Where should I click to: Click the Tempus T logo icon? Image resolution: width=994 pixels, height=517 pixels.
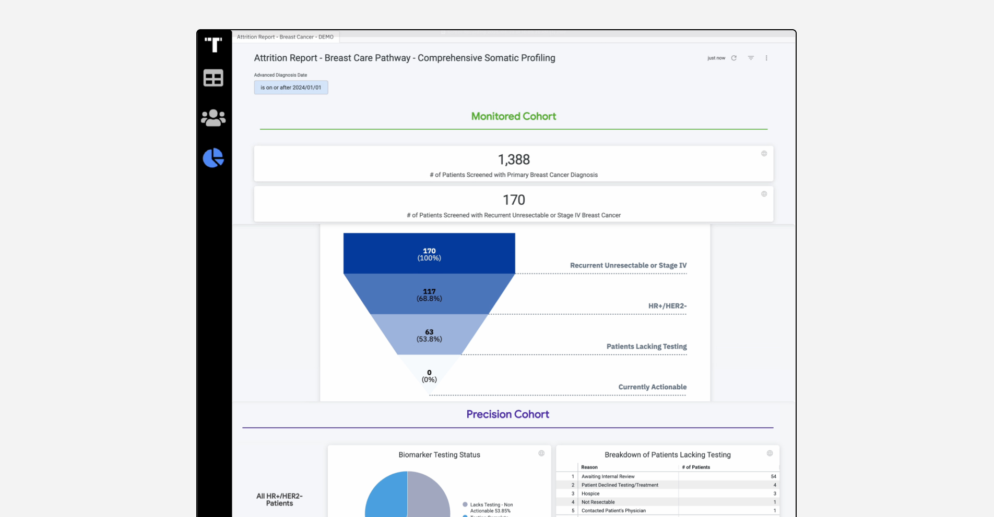[213, 45]
